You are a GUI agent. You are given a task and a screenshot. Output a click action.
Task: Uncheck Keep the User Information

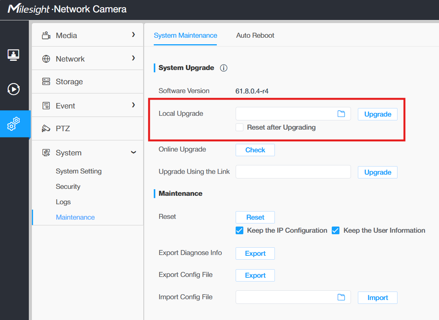[336, 230]
